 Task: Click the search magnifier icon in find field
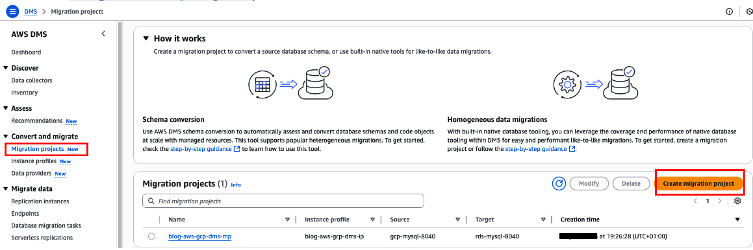(x=152, y=201)
